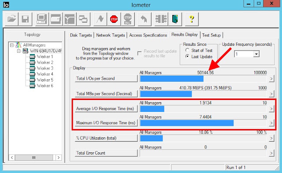Click the Exit door icon in toolbar
282x173 pixels.
(175, 19)
